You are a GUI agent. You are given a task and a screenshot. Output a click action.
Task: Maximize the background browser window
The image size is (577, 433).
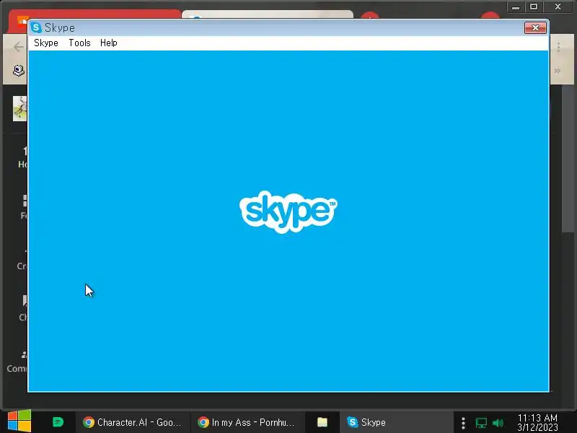pyautogui.click(x=534, y=7)
